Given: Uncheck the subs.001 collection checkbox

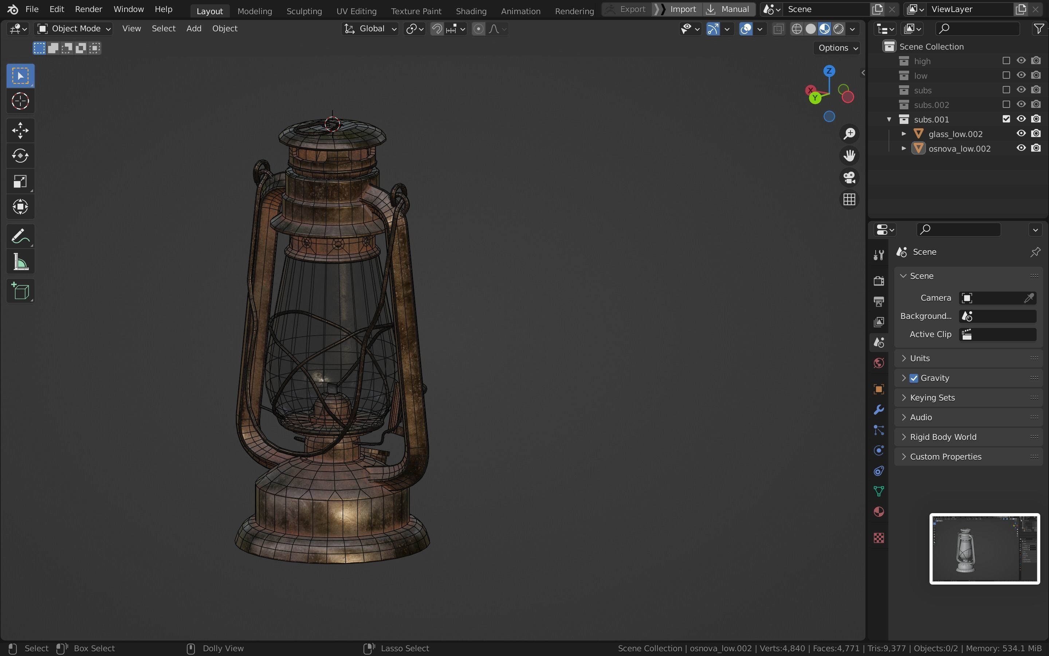Looking at the screenshot, I should pos(1006,119).
